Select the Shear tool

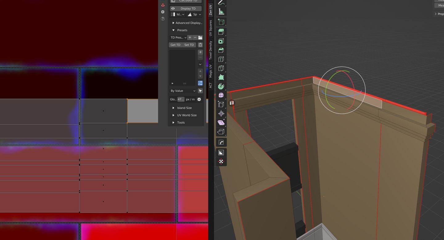(221, 123)
